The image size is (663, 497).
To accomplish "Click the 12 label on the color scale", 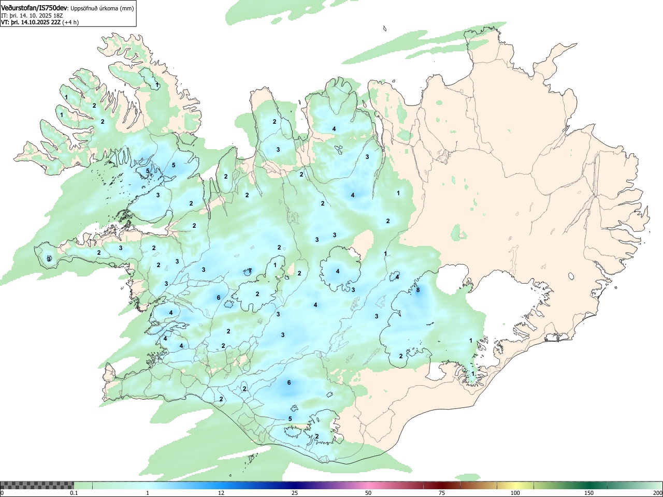I will pyautogui.click(x=221, y=493).
